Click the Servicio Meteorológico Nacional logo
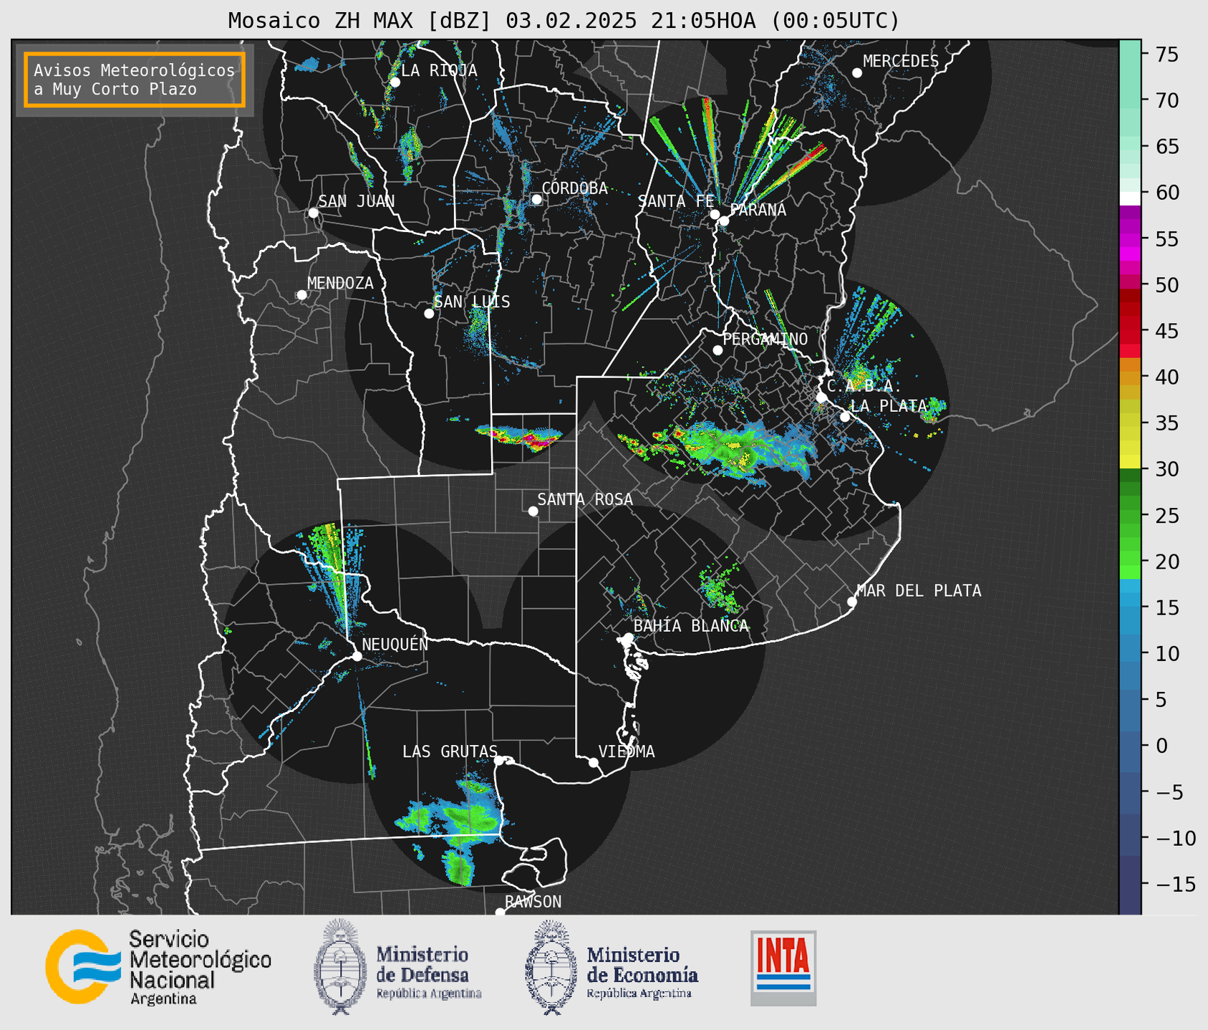Screen dimensions: 1208x1030 [x=83, y=966]
